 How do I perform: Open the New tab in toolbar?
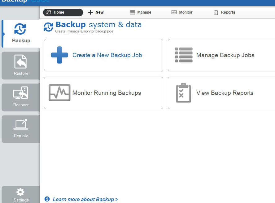pos(96,12)
